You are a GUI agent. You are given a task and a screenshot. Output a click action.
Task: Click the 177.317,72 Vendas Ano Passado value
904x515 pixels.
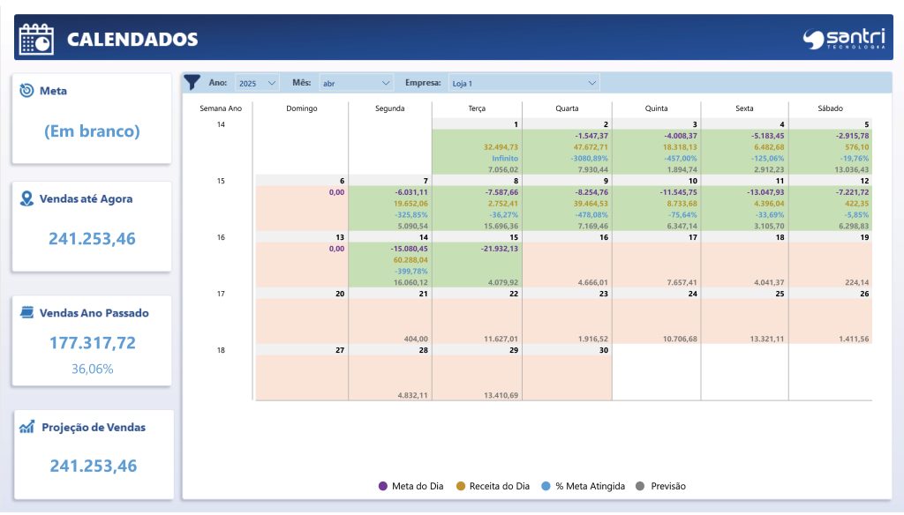click(92, 343)
